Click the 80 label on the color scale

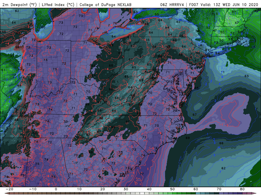click(x=242, y=189)
